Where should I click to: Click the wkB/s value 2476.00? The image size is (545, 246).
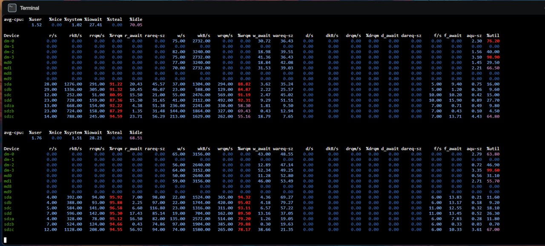[202, 95]
